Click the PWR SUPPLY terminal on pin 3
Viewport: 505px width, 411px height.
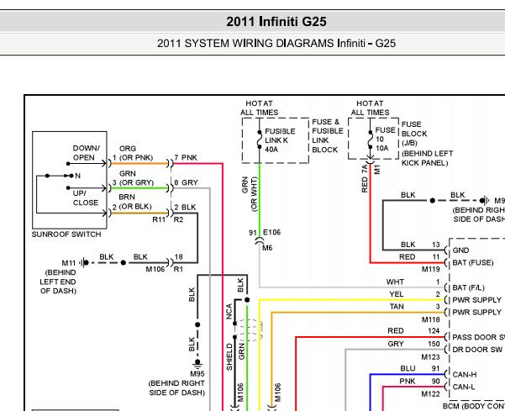476,312
